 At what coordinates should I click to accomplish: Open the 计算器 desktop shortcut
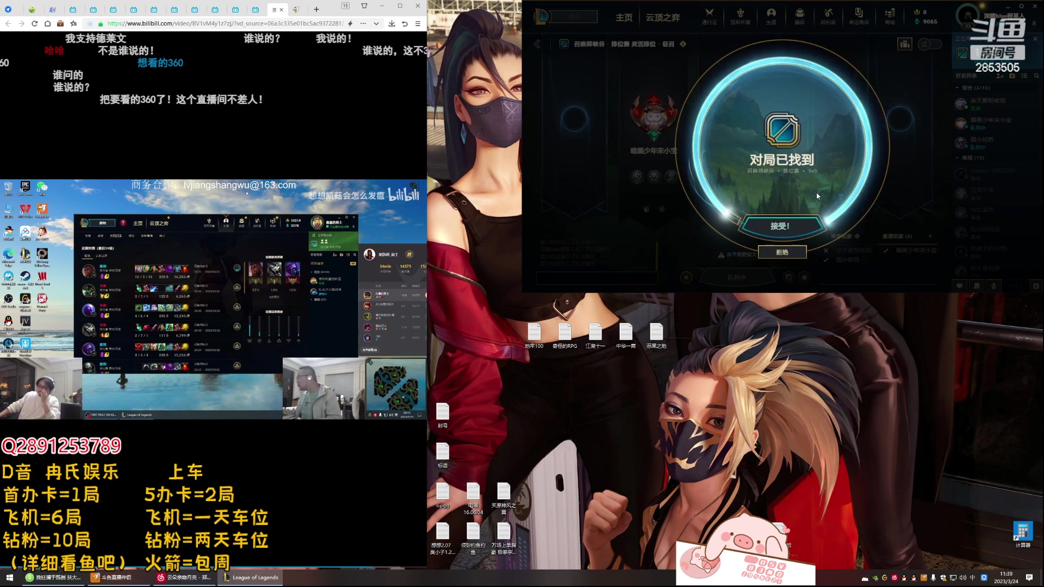1022,534
